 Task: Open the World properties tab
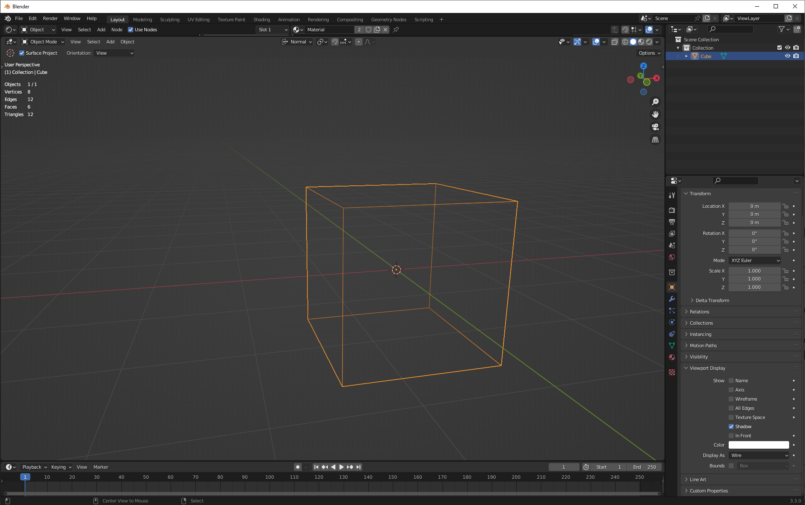click(x=672, y=257)
